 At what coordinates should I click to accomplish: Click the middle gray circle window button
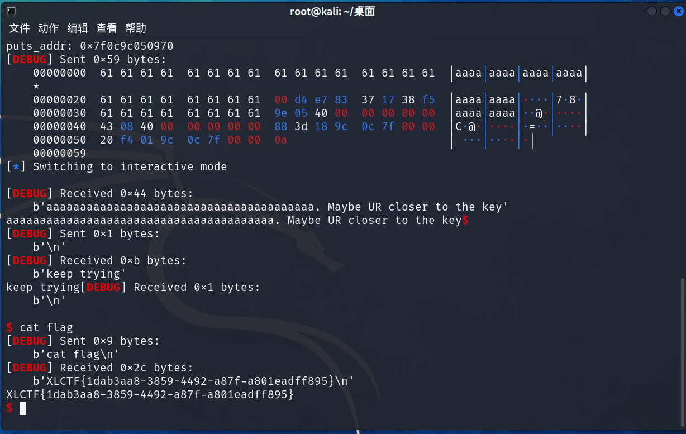pyautogui.click(x=665, y=11)
